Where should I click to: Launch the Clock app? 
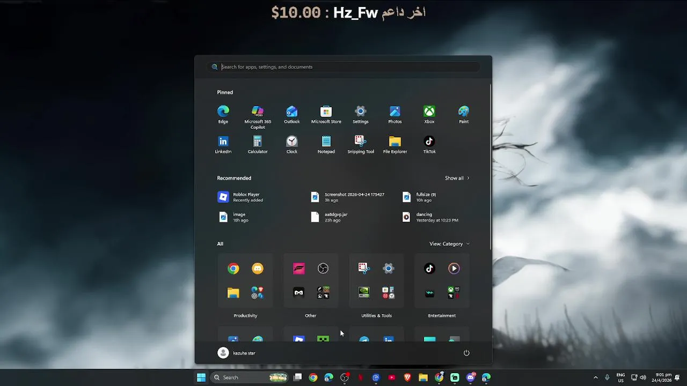click(x=292, y=145)
